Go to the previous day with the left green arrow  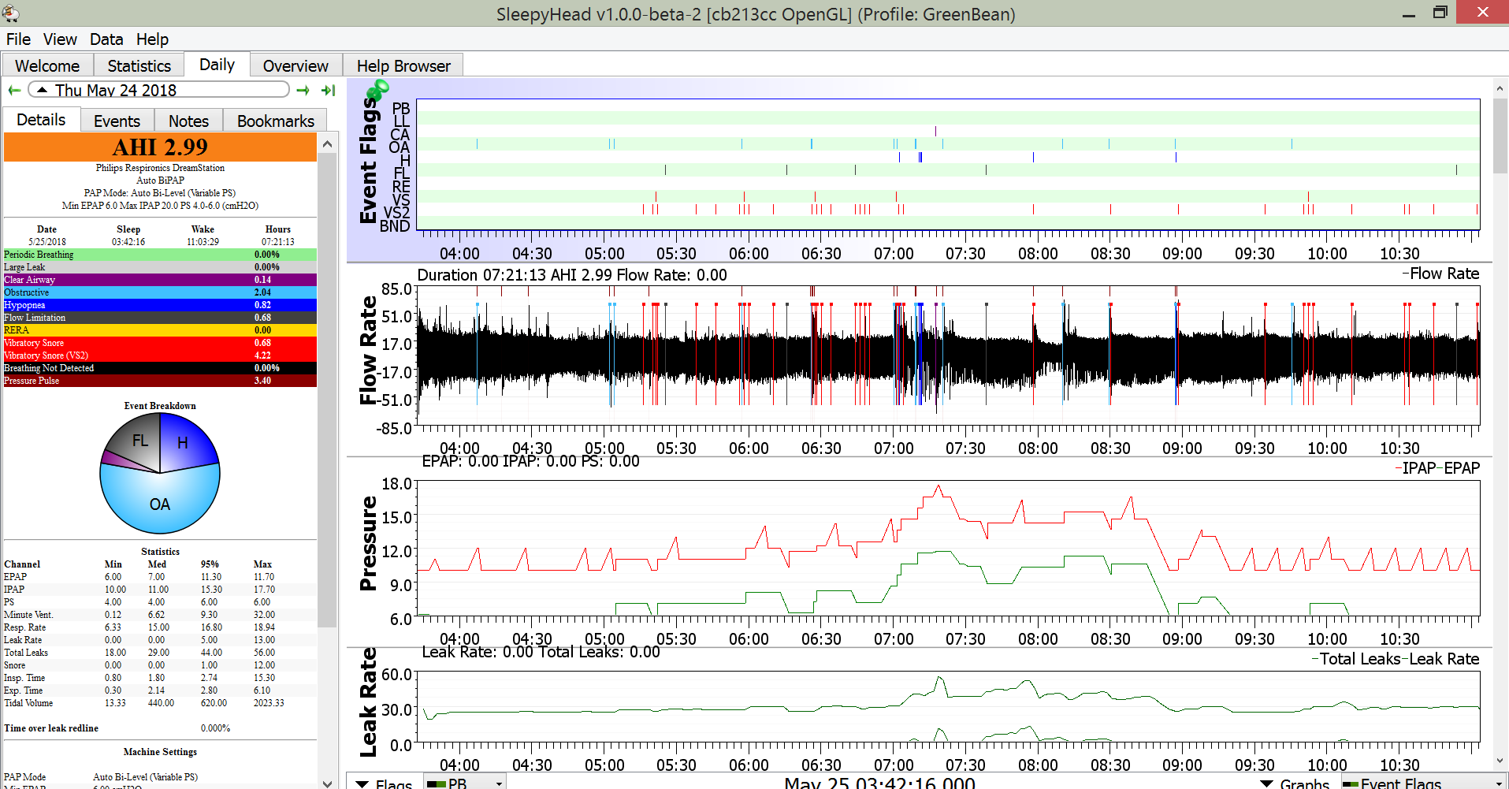pos(14,91)
